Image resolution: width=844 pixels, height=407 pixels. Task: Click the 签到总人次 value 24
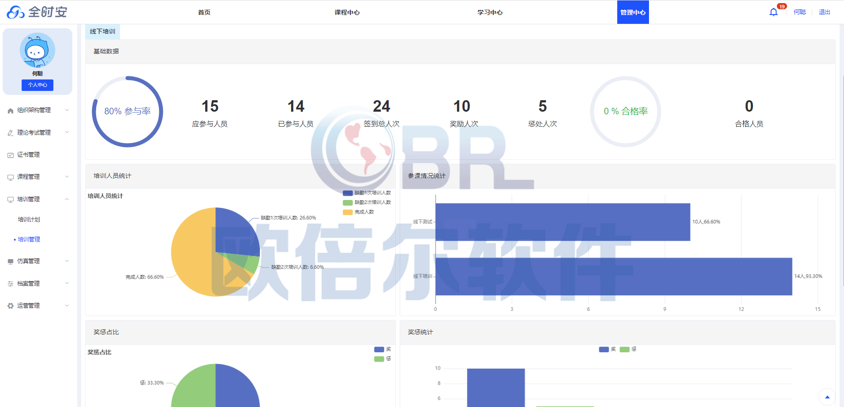(382, 106)
